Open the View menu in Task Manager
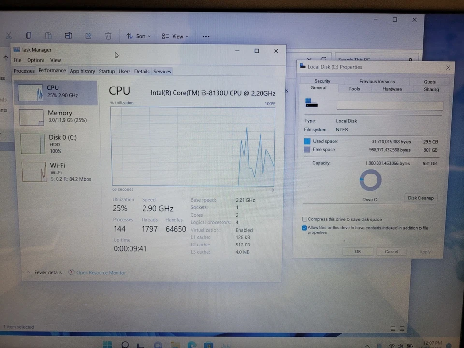This screenshot has height=348, width=464. click(x=55, y=60)
